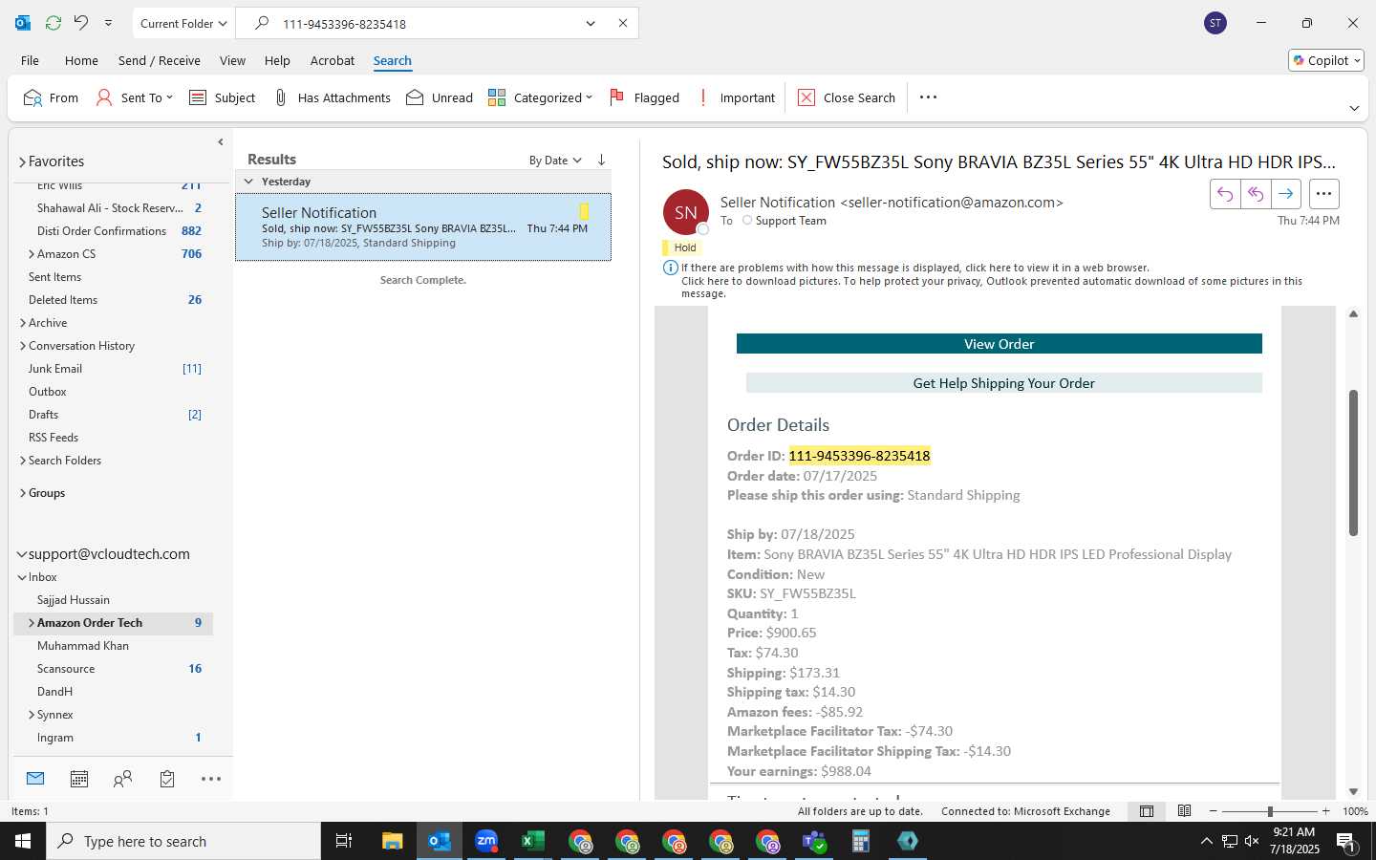Image resolution: width=1376 pixels, height=860 pixels.
Task: Expand the Archive folder
Action: [23, 323]
